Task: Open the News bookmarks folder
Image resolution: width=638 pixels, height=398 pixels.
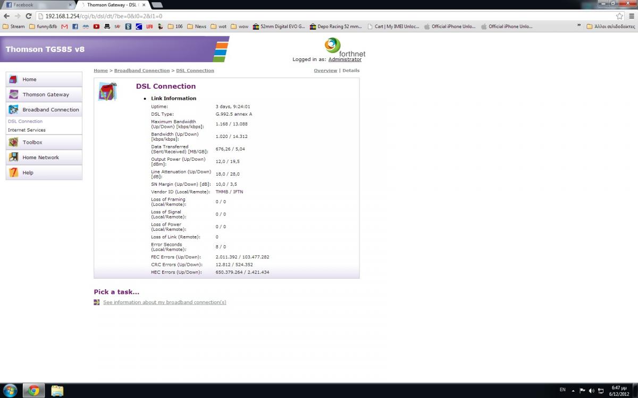Action: click(x=197, y=27)
